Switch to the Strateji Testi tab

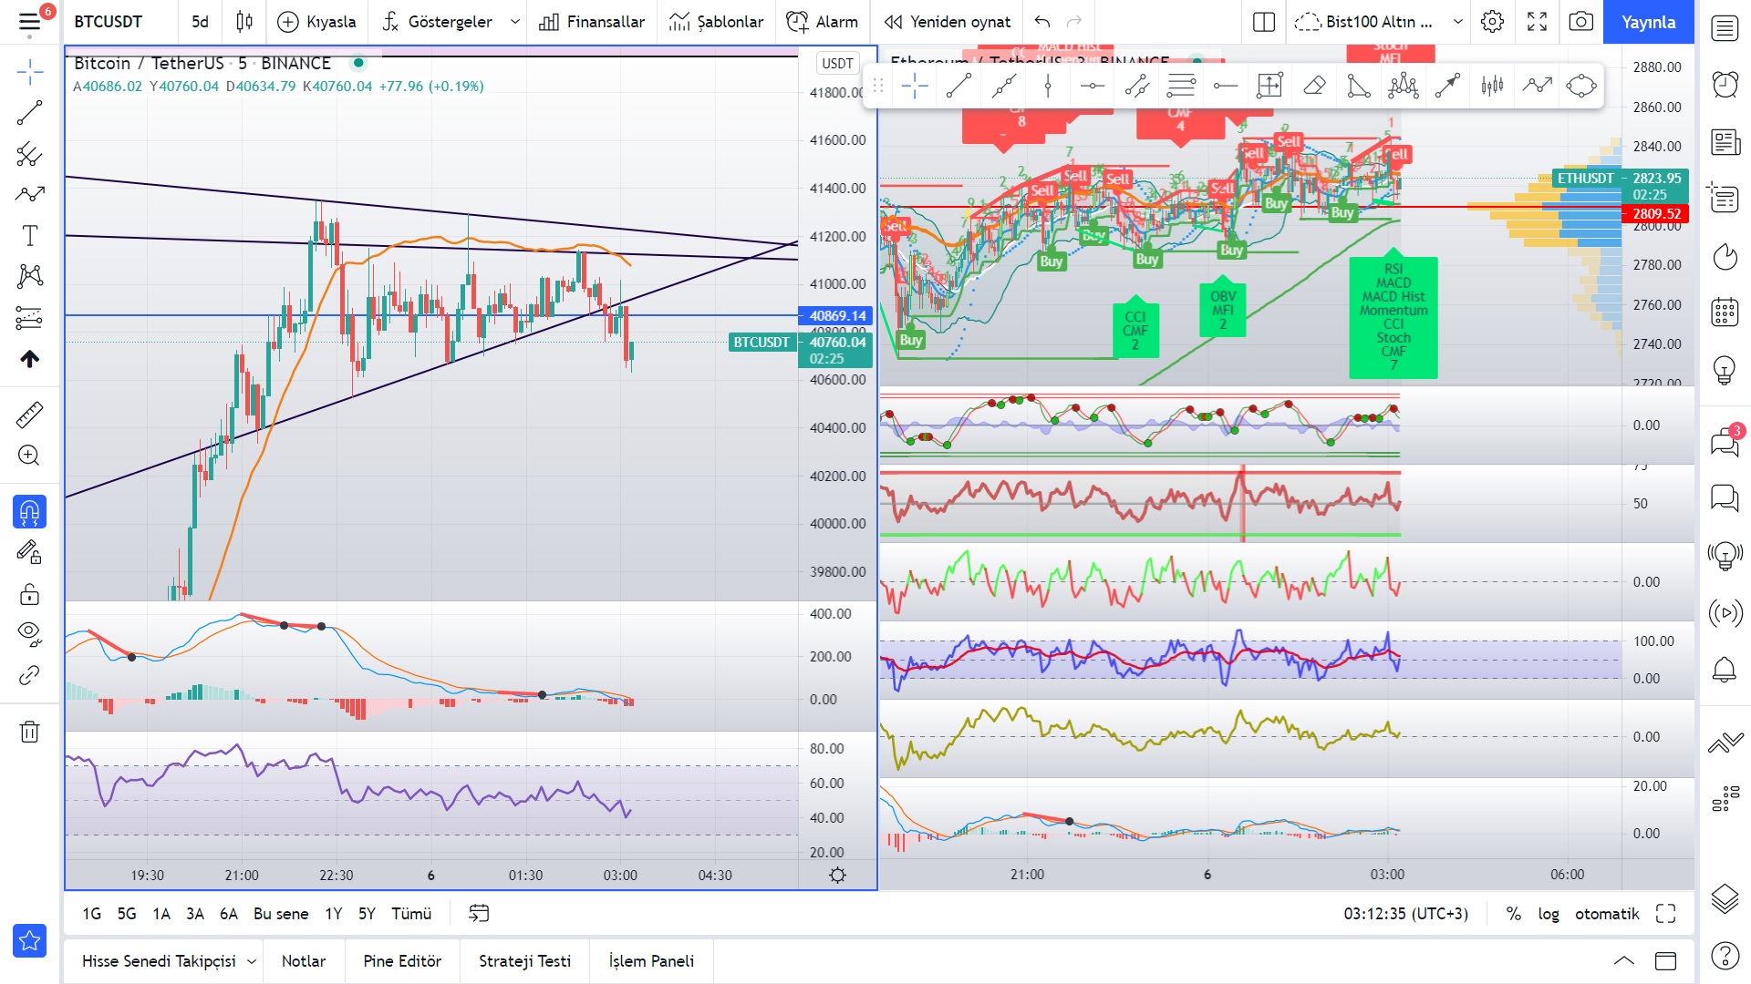[524, 961]
